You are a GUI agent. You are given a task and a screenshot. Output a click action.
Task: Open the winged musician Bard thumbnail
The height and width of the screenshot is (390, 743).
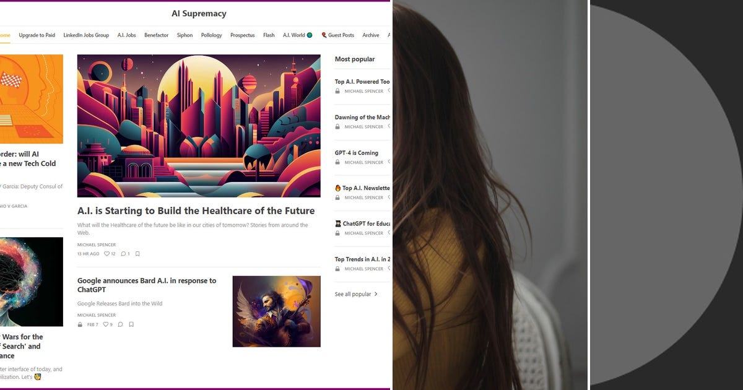(x=276, y=311)
